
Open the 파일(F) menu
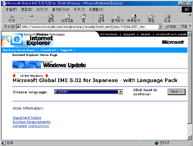(12, 9)
